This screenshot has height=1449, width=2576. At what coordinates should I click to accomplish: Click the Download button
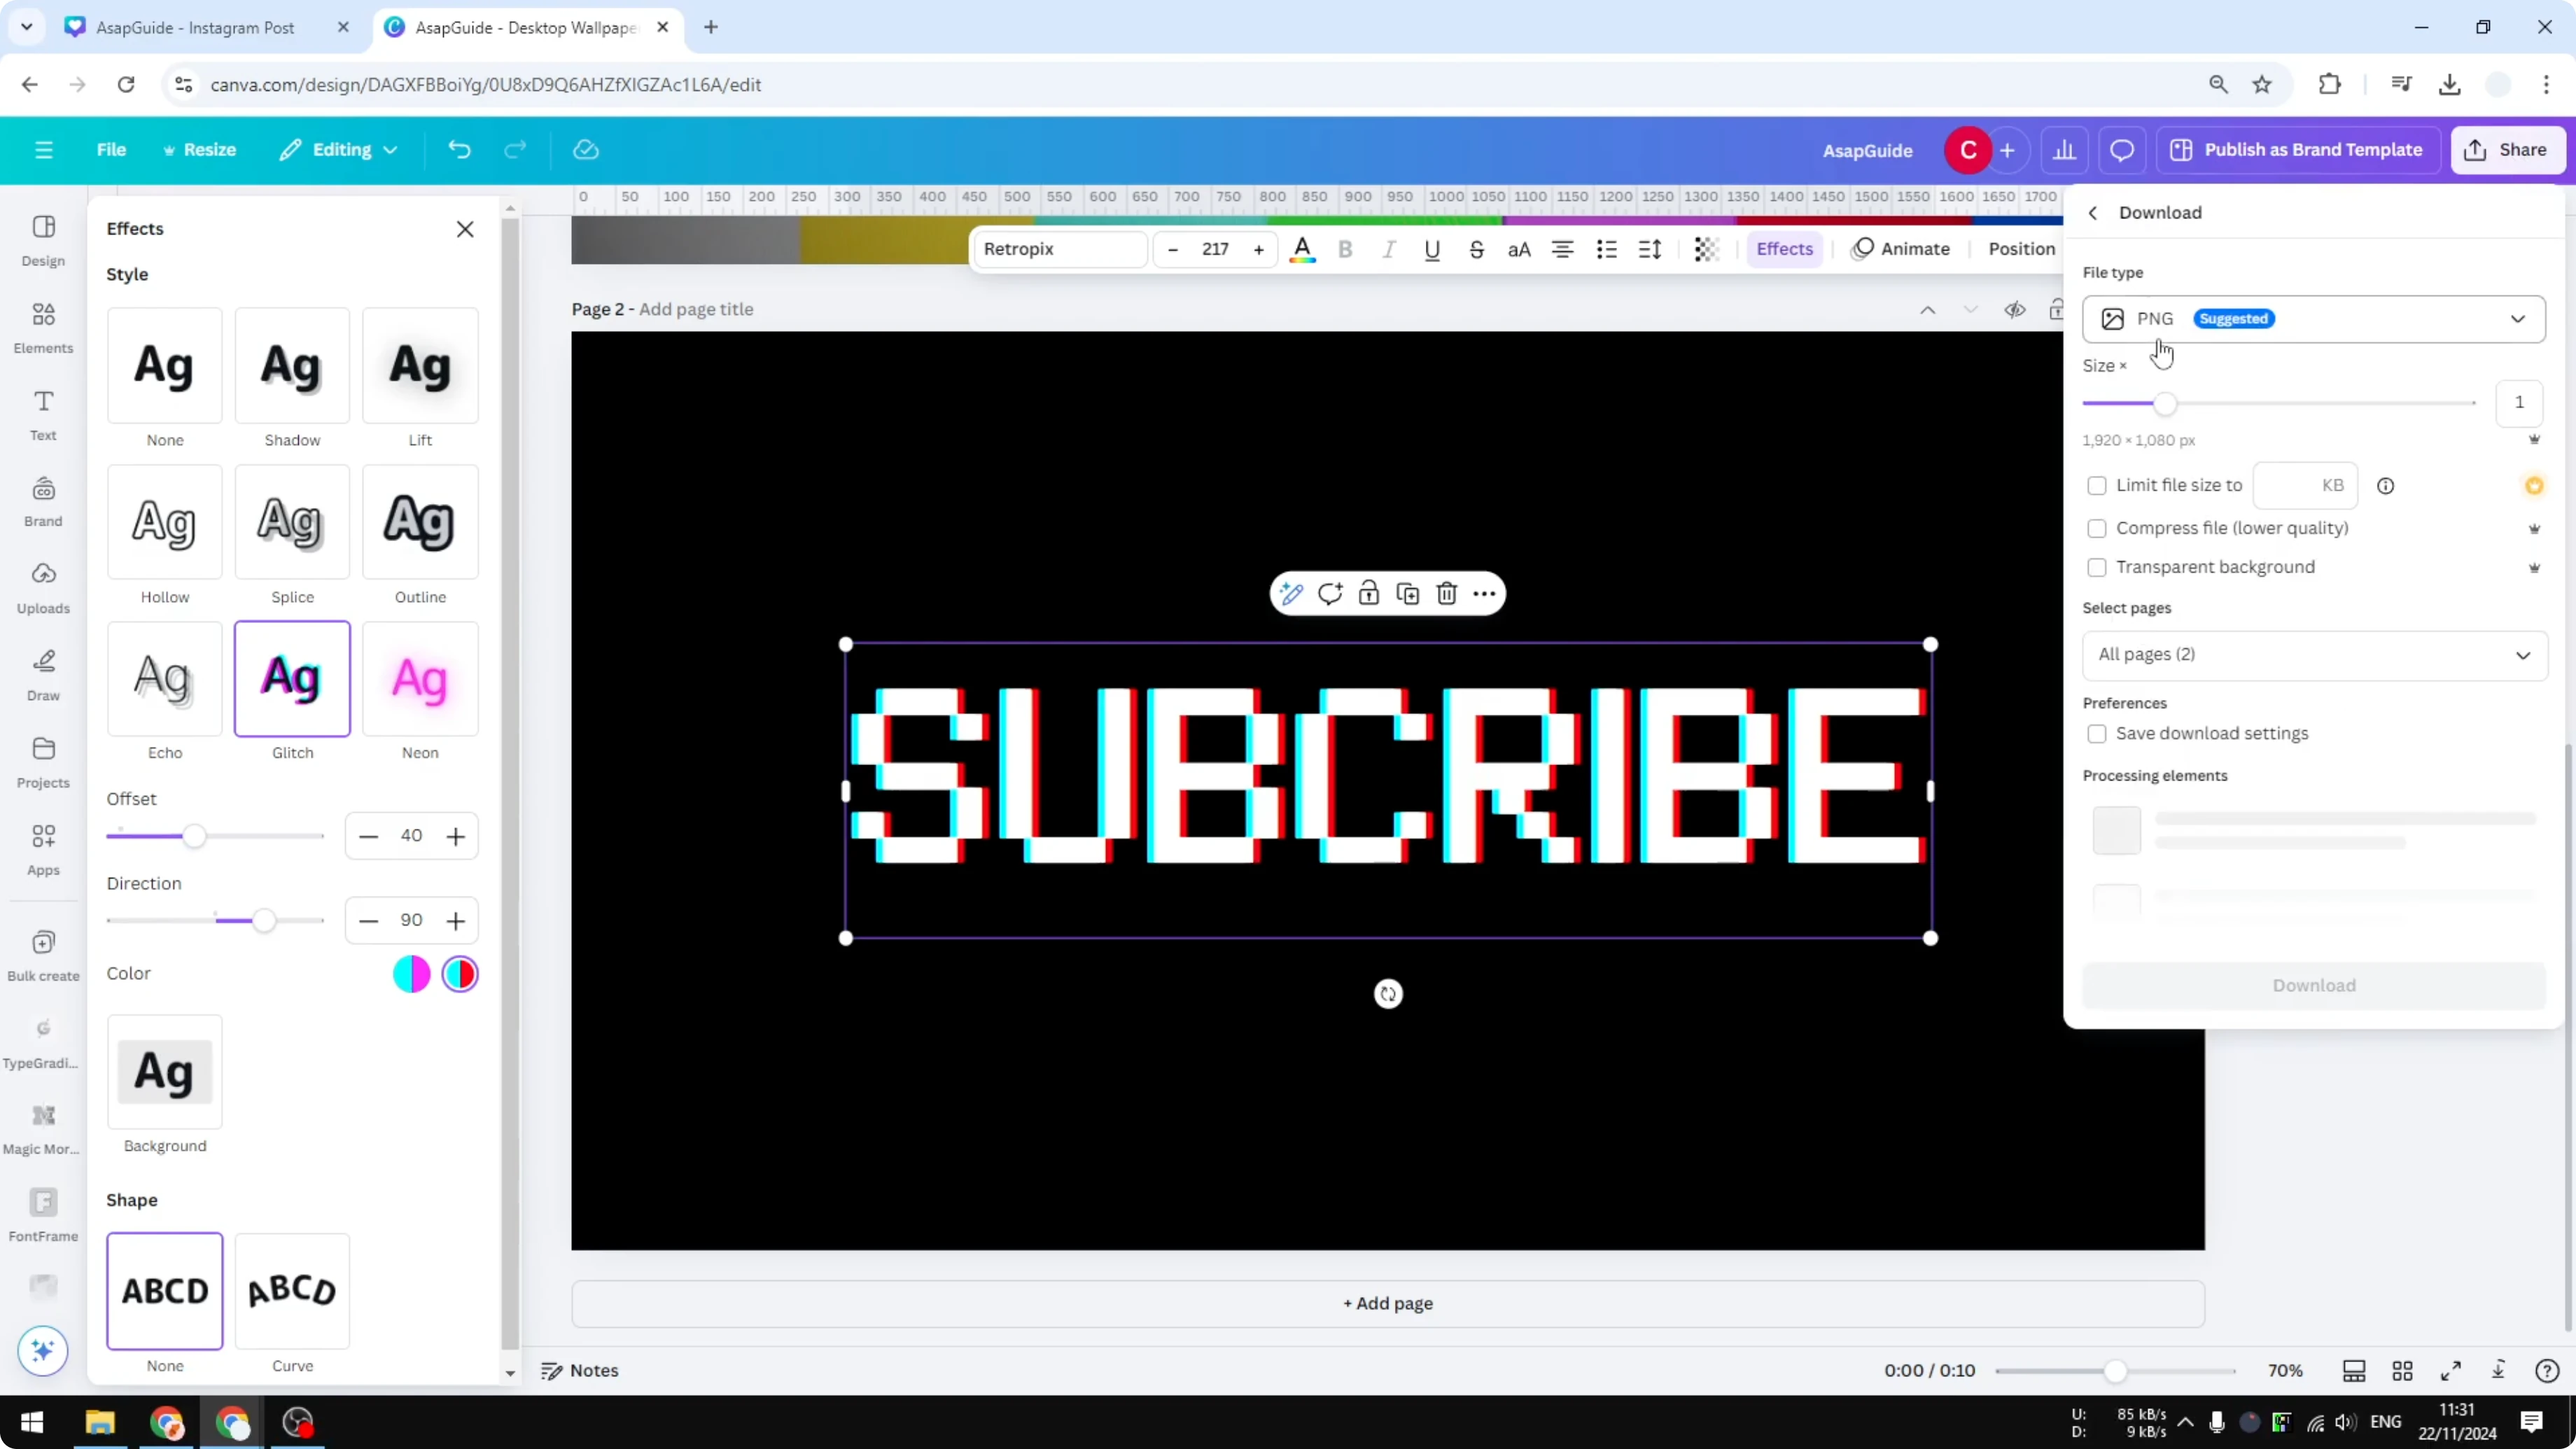pyautogui.click(x=2313, y=985)
